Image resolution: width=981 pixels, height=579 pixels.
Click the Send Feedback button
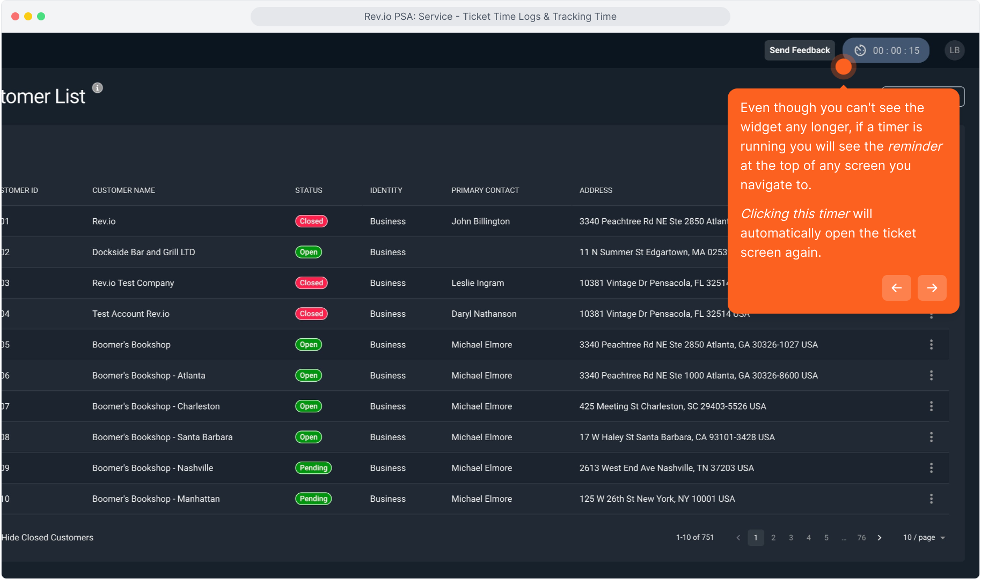(x=799, y=50)
